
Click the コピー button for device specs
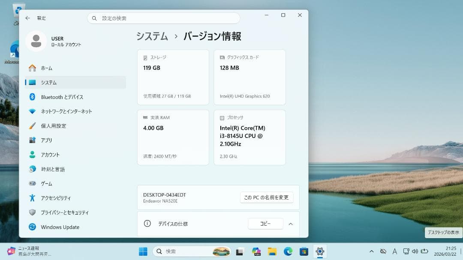(265, 224)
